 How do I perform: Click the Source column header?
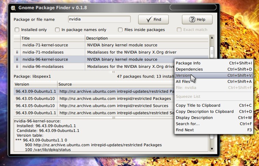[x=116, y=84]
